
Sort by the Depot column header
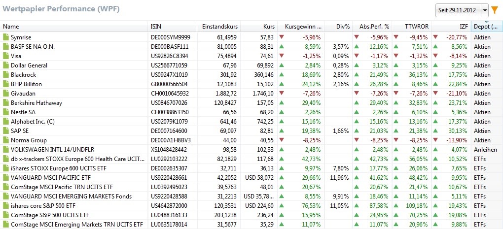tap(486, 26)
